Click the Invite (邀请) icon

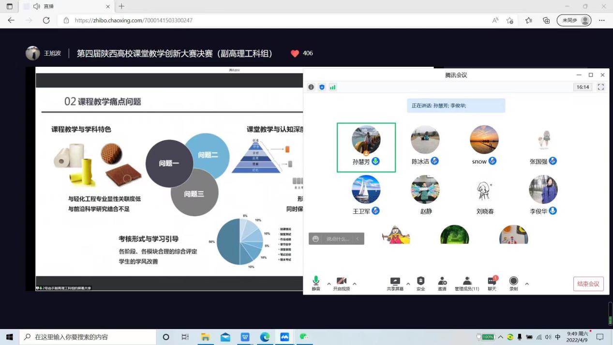click(x=442, y=281)
